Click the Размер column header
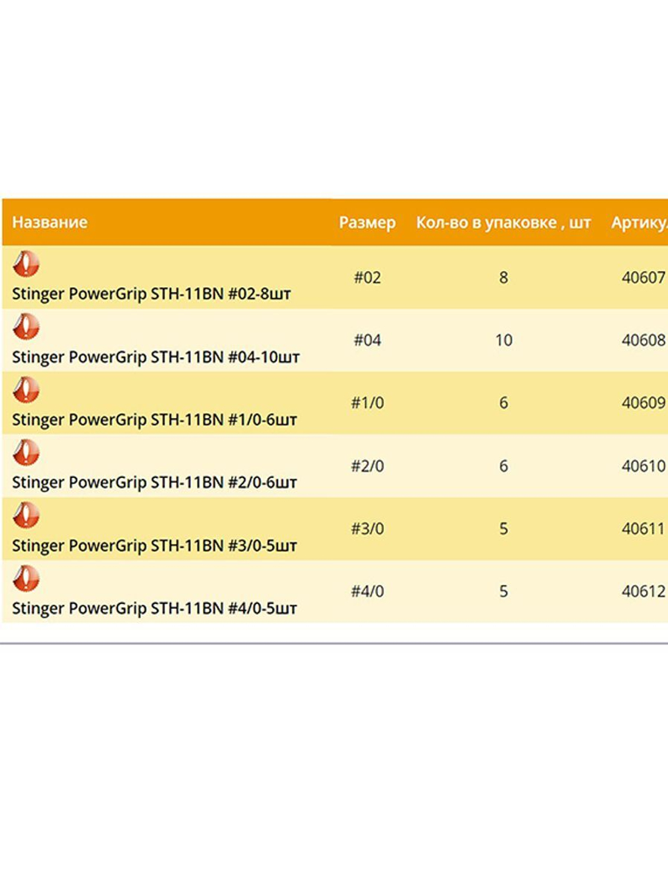668x890 pixels. pyautogui.click(x=367, y=222)
